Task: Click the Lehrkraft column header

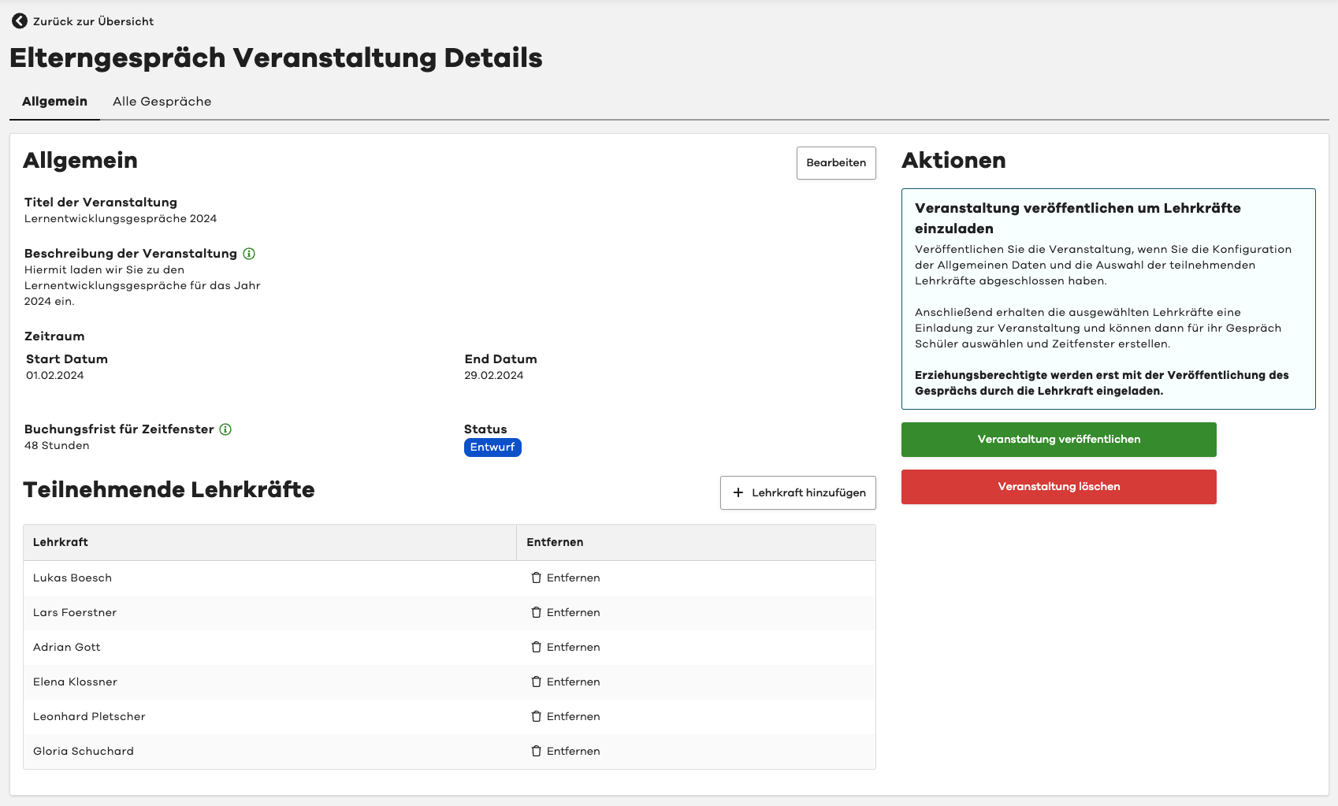Action: [61, 542]
